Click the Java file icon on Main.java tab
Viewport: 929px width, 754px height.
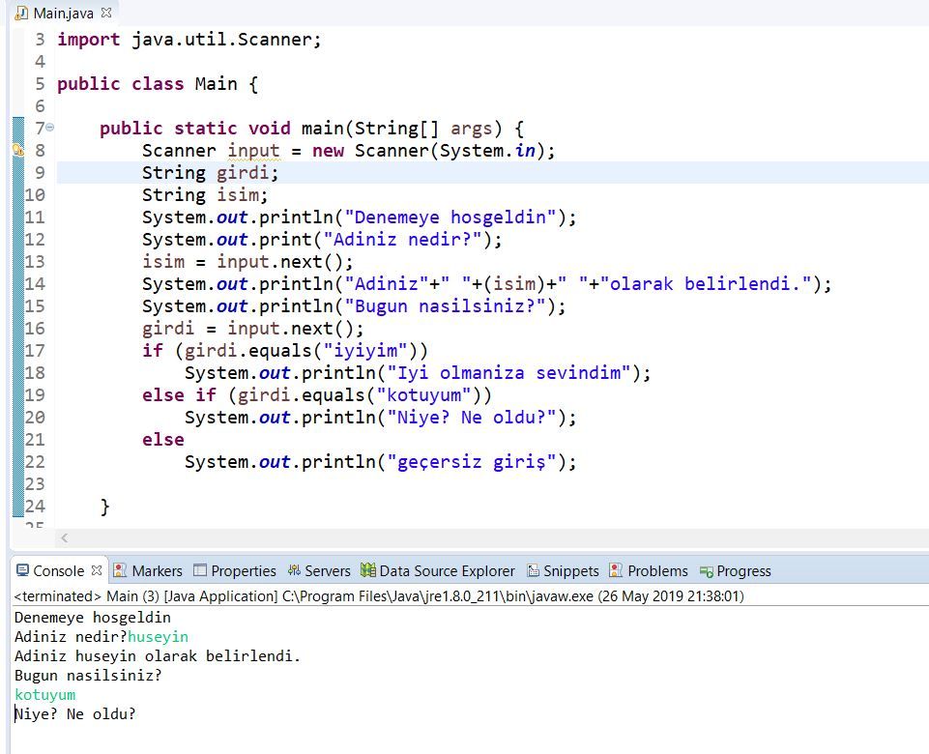click(21, 13)
